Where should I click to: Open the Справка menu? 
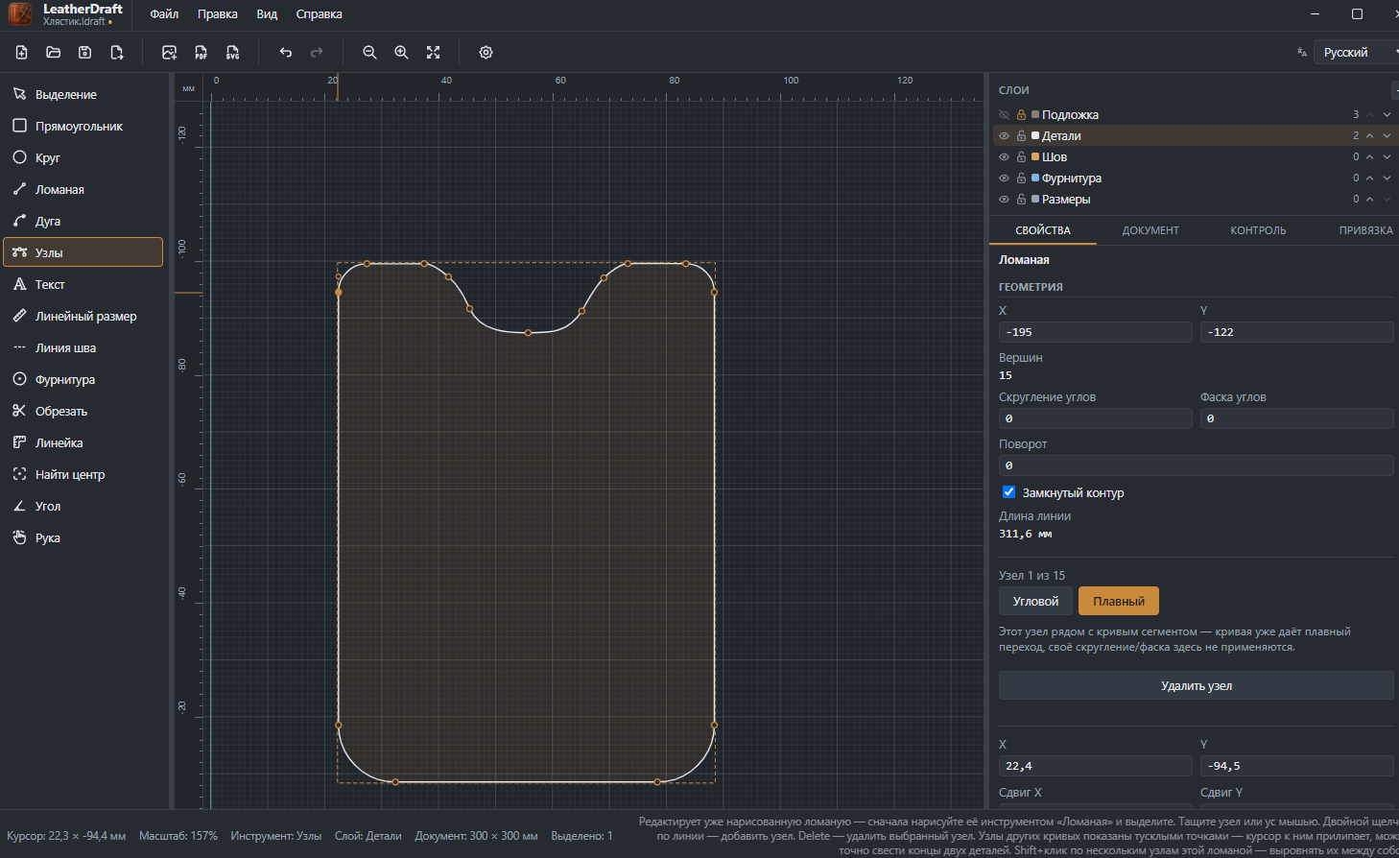click(x=319, y=14)
